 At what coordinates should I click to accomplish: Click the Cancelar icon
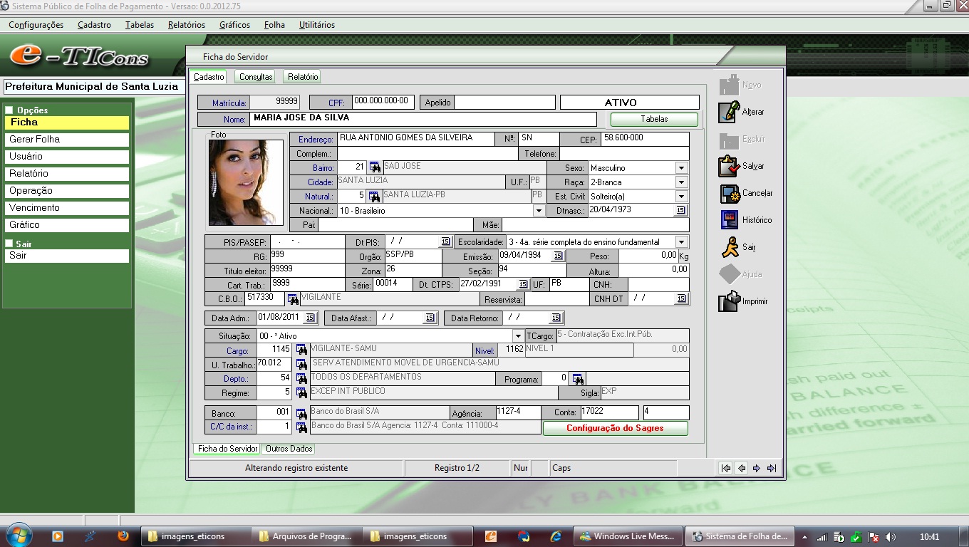click(730, 193)
